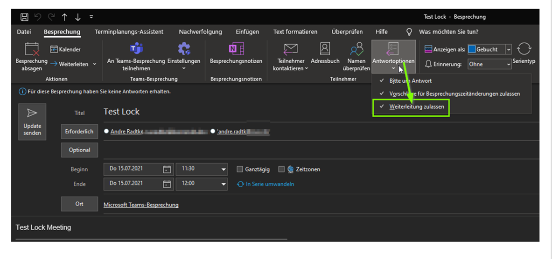The image size is (552, 259).
Task: Click 'In Serie umwandeln' link
Action: [x=270, y=184]
